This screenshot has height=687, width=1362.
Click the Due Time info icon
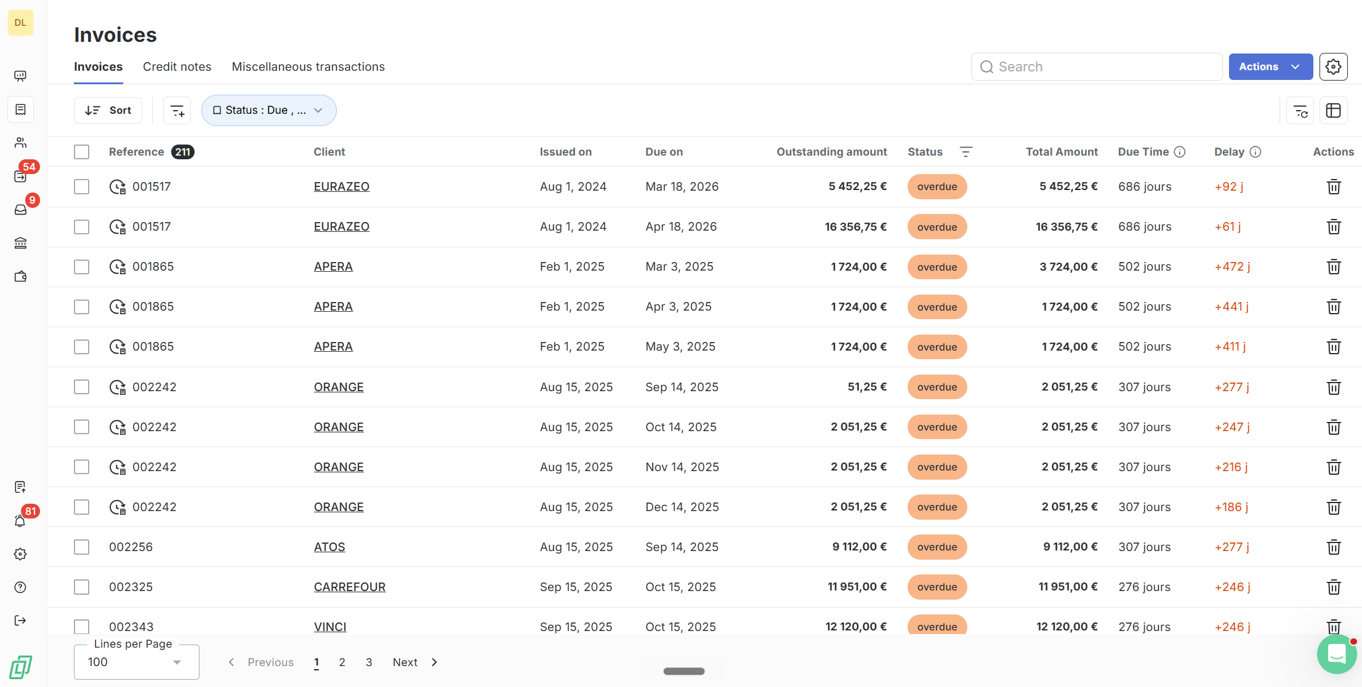[x=1180, y=152]
